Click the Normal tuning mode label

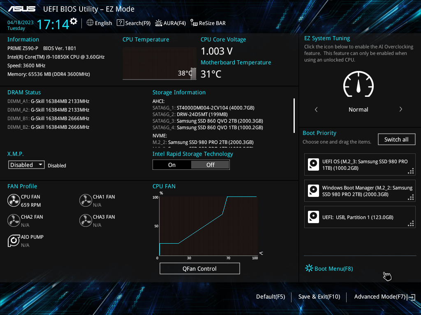point(359,110)
